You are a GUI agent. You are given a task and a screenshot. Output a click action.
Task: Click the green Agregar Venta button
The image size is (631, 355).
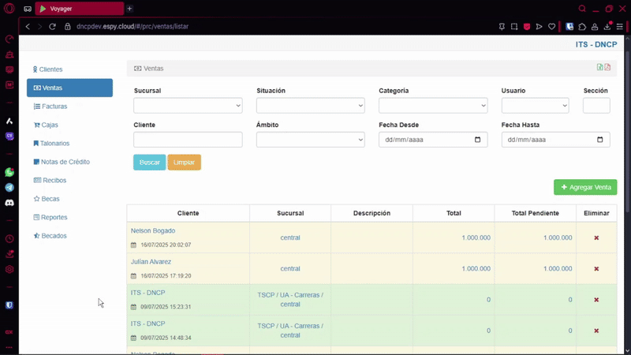[x=585, y=187]
